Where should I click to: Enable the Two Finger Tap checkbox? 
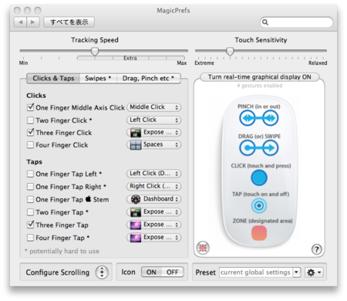30,212
